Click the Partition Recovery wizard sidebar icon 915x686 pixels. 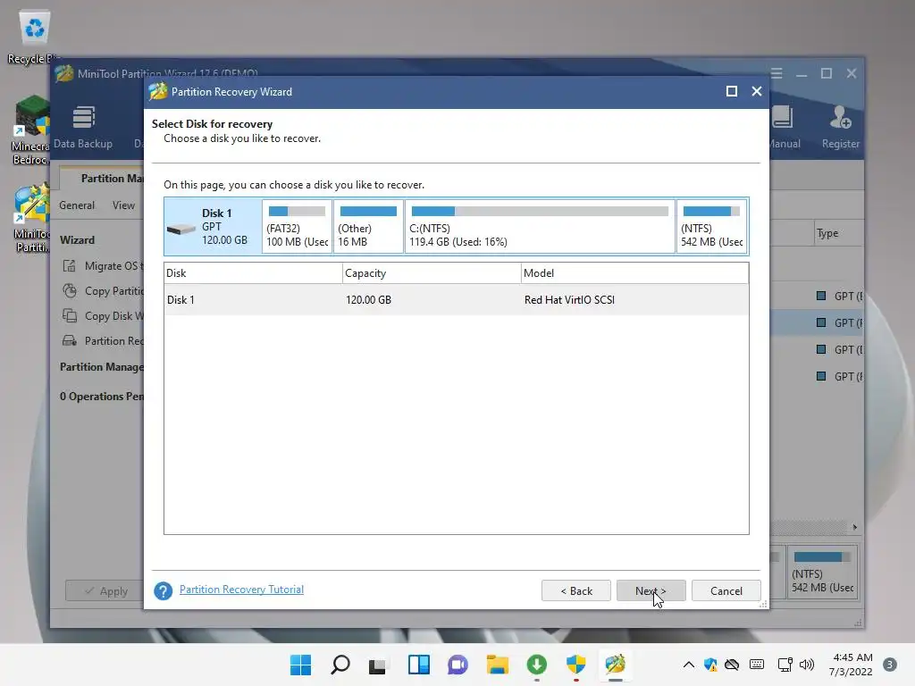click(70, 340)
